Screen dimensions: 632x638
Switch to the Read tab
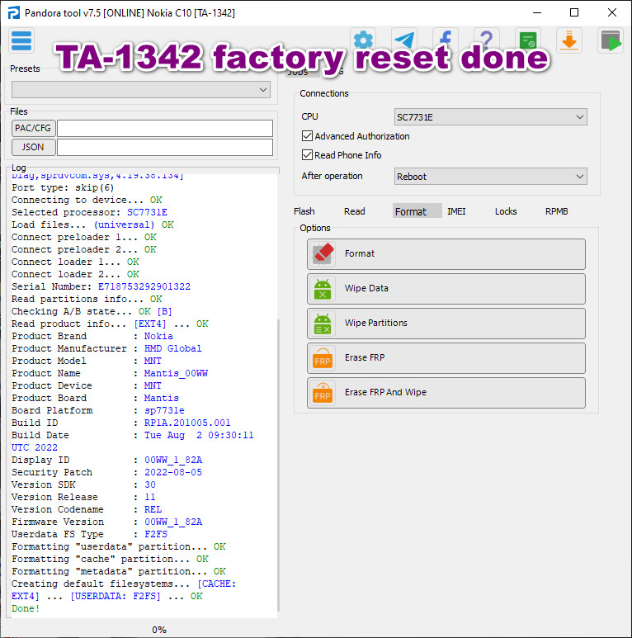355,211
